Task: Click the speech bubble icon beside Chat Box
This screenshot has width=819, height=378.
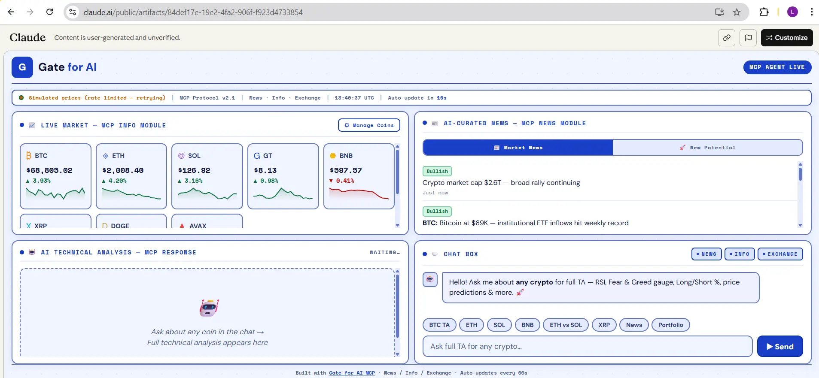Action: coord(435,254)
